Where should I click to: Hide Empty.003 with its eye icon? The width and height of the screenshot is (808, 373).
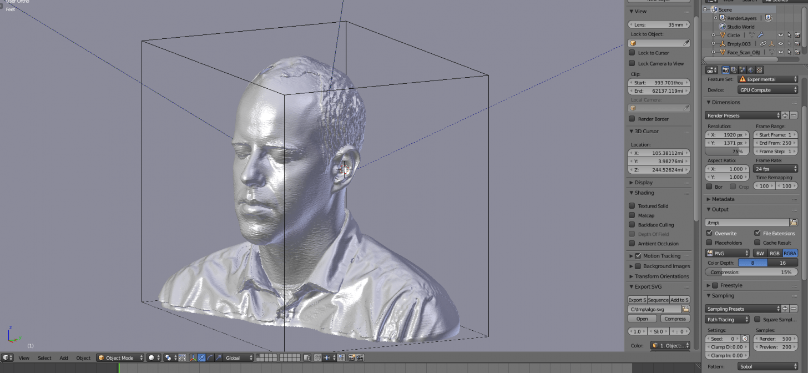pyautogui.click(x=780, y=44)
